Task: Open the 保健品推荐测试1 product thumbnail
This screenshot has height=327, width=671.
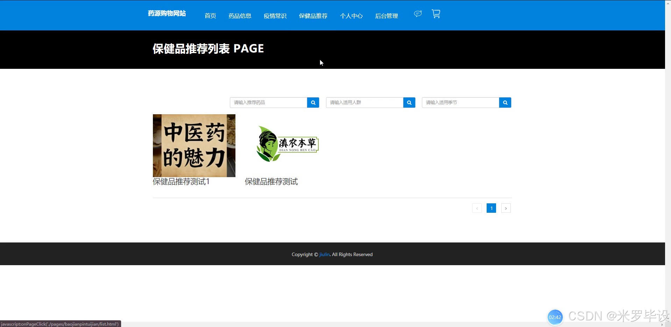Action: point(194,146)
